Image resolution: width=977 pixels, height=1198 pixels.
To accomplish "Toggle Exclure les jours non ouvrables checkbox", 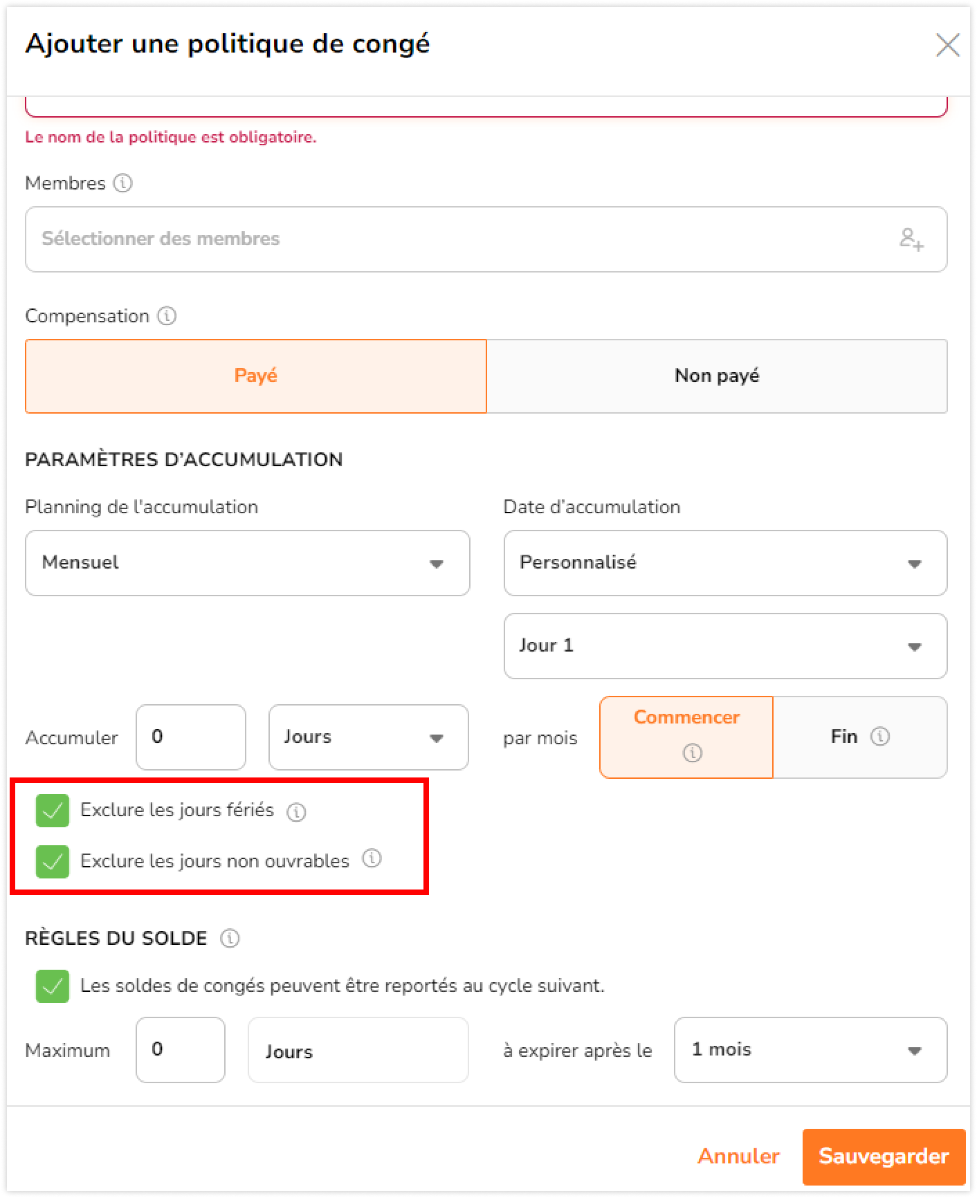I will pos(53,862).
